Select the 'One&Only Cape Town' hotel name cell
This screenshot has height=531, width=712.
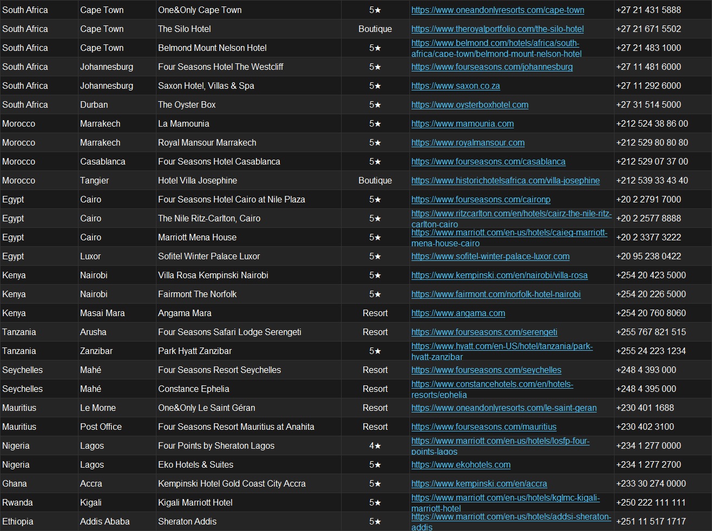(x=249, y=10)
